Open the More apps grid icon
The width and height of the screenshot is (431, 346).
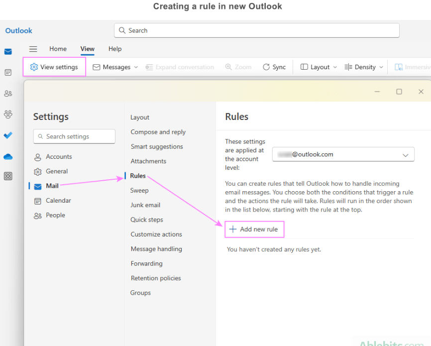tap(8, 176)
